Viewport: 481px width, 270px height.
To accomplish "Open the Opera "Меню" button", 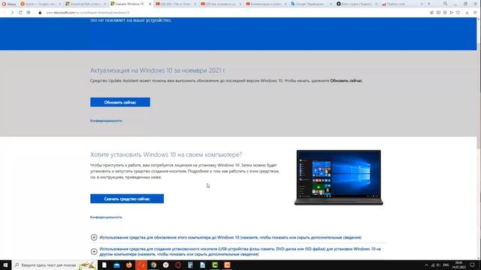I will click(x=9, y=4).
